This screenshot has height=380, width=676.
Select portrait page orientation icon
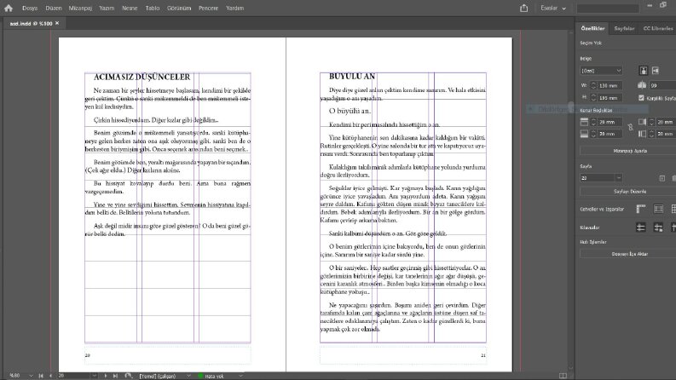tap(644, 71)
